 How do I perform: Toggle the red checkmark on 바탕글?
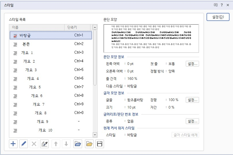15,36
